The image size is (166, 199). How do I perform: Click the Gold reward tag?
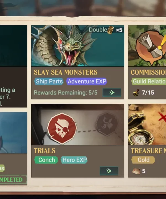point(143,160)
